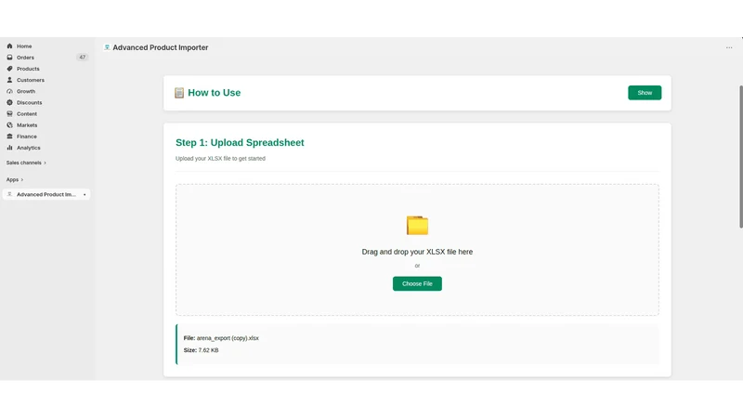The image size is (743, 418).
Task: Click the Upload your XLSX file subtitle
Action: (x=220, y=158)
